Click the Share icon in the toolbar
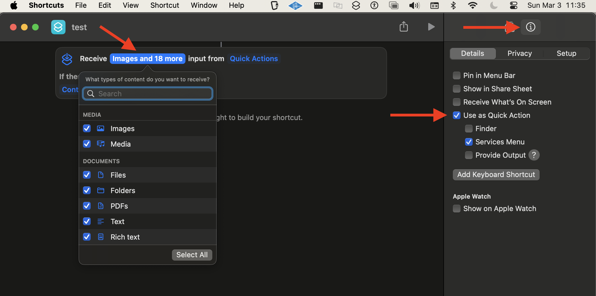Screen dimensions: 596x296 pos(404,27)
